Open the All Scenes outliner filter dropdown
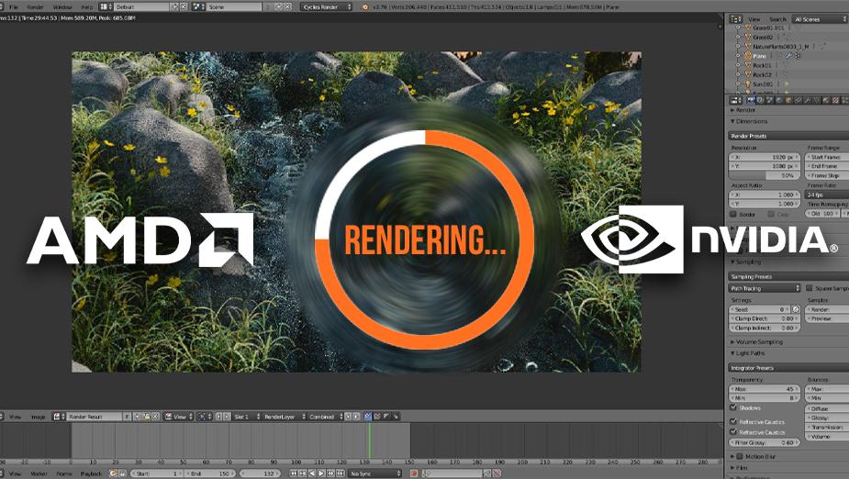This screenshot has height=479, width=849. [820, 19]
